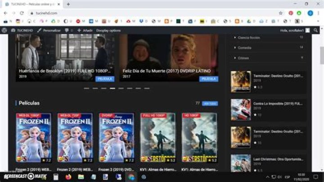324x182 pixels.
Task: Open a new browser tab
Action: click(x=68, y=4)
